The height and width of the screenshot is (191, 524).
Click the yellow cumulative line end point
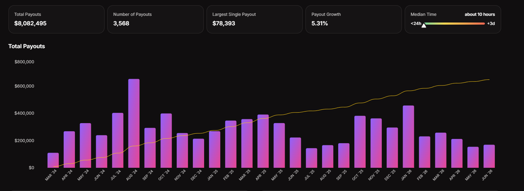[x=489, y=79]
